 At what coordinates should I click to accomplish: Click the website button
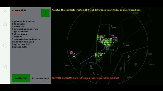pos(21,78)
